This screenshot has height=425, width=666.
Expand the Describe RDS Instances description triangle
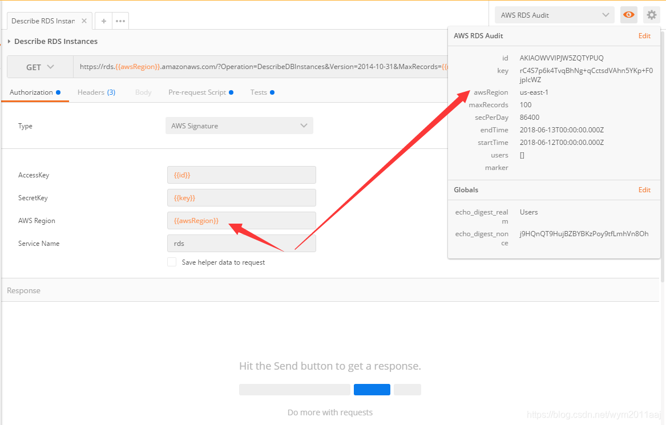9,41
